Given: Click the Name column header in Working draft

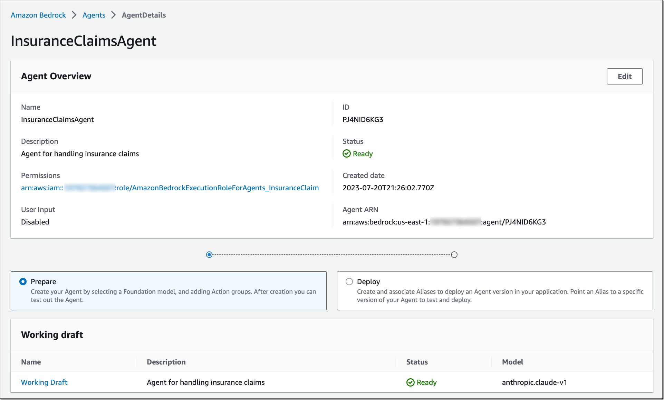Looking at the screenshot, I should pos(31,362).
